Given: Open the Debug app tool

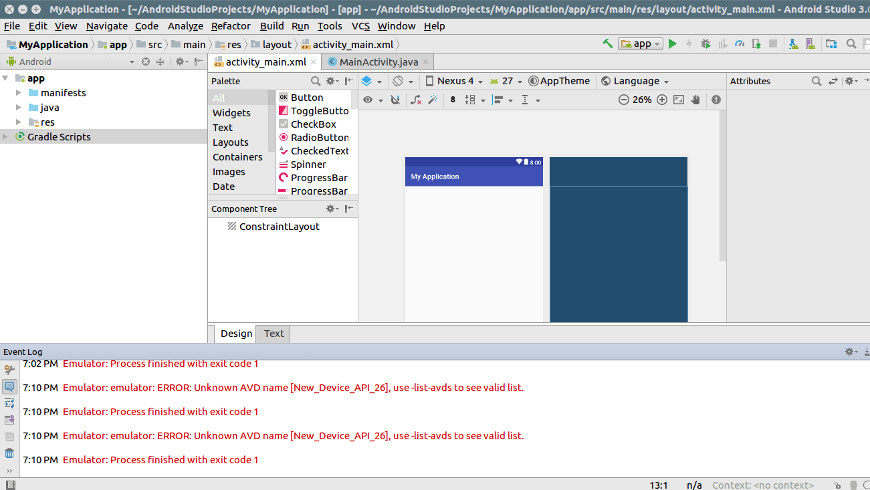Looking at the screenshot, I should coord(705,43).
